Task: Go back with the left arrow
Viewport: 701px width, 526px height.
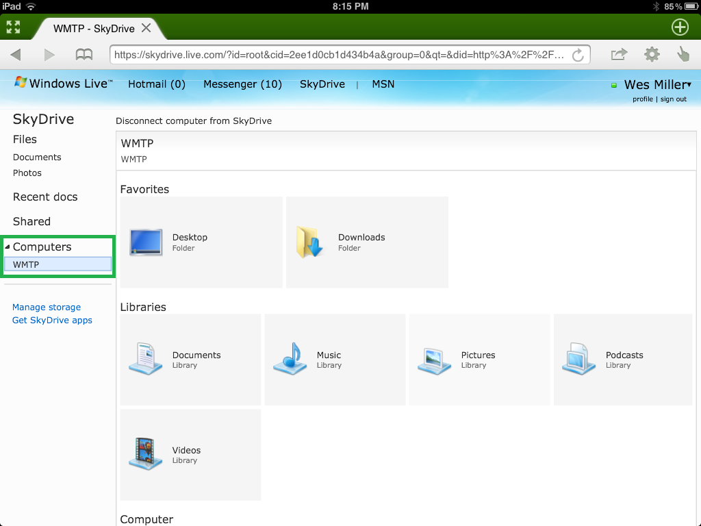Action: click(16, 55)
